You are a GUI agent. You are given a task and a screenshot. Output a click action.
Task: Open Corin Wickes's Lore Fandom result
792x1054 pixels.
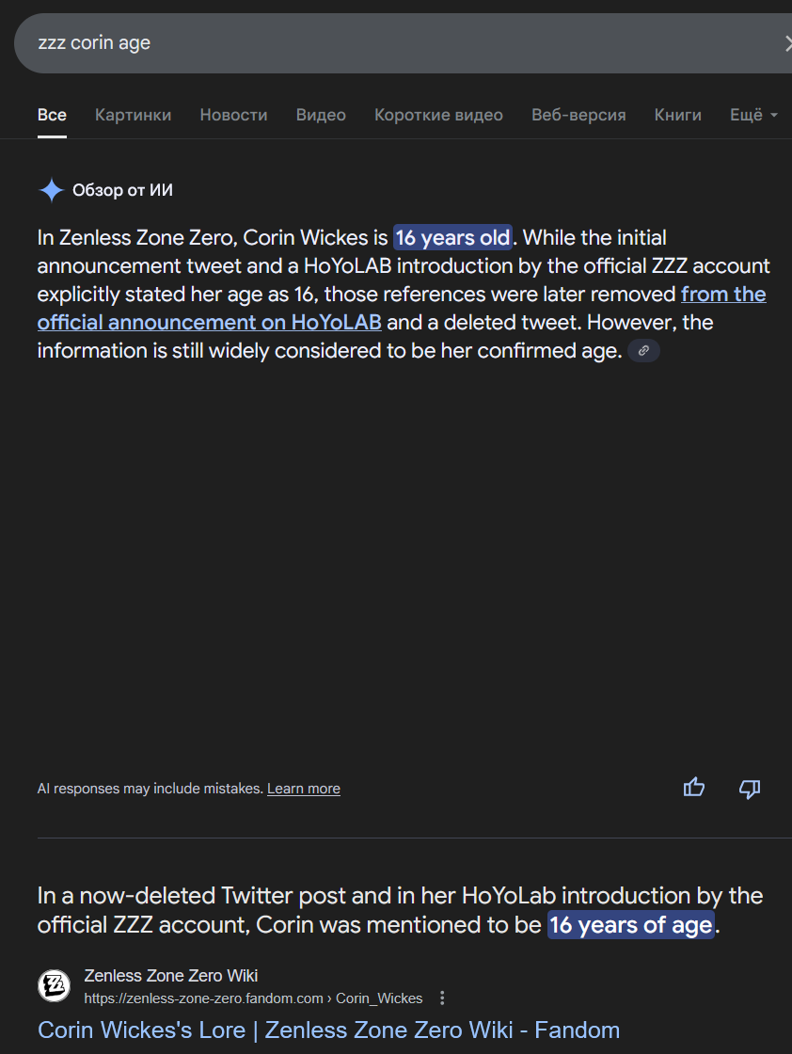(x=328, y=1030)
